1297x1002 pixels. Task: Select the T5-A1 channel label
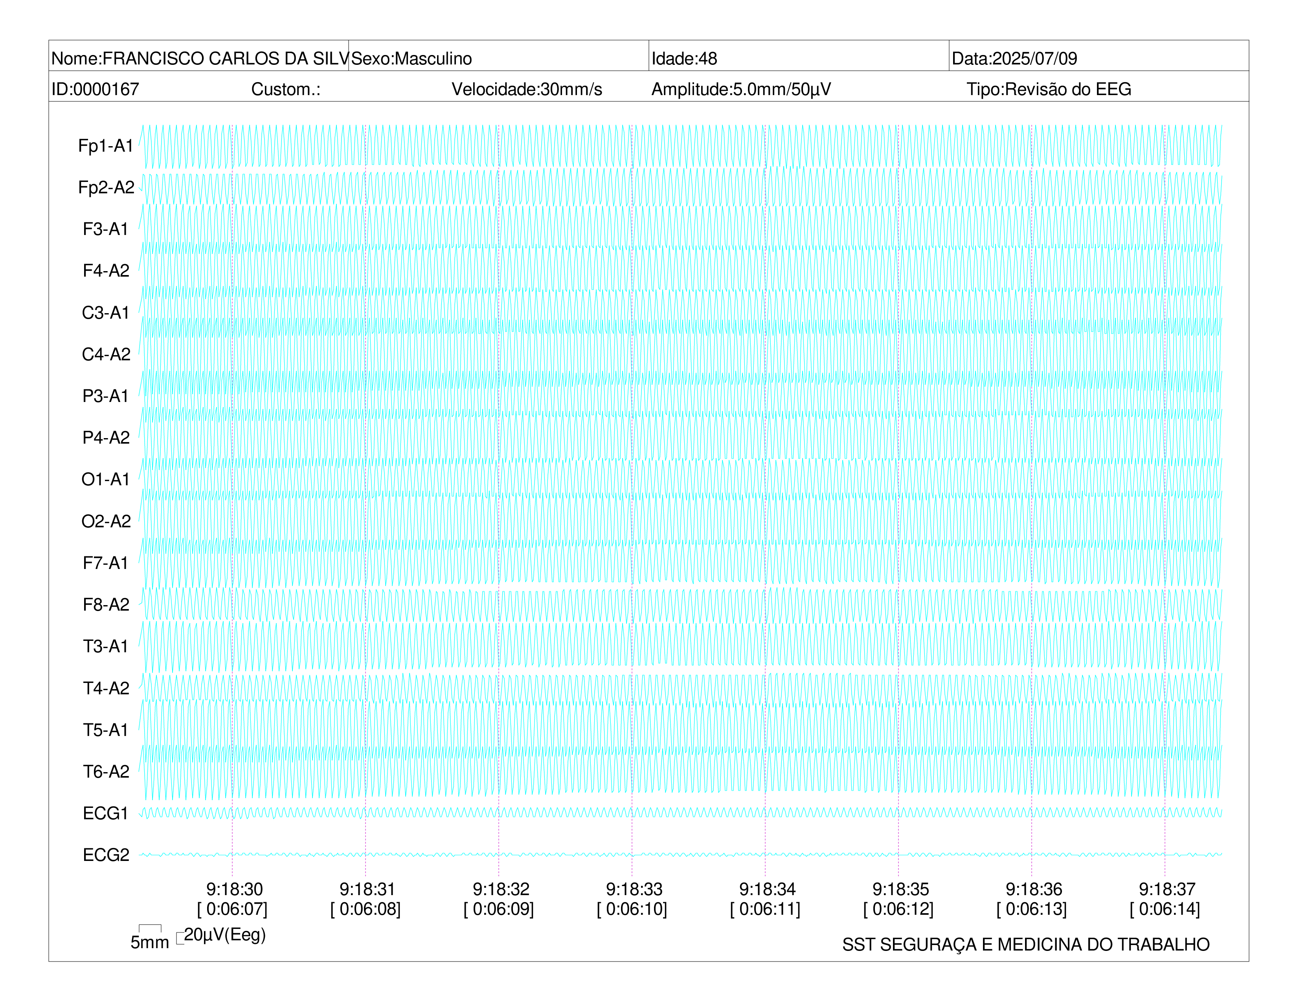[x=106, y=730]
